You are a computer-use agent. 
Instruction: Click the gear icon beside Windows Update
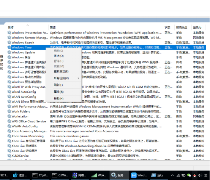(9, 52)
